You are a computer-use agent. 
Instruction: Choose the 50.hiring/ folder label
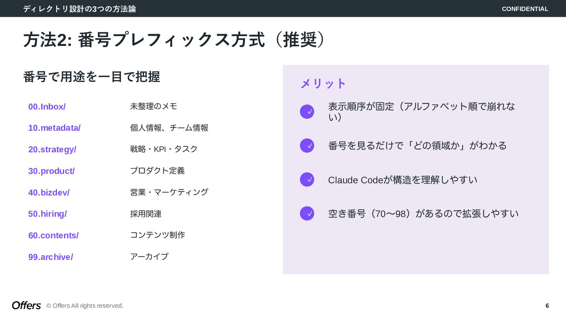pos(48,214)
